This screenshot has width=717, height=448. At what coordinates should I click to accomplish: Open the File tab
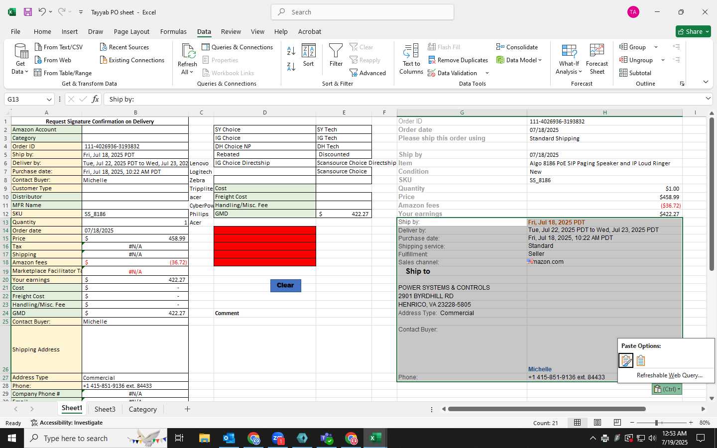[x=15, y=31]
